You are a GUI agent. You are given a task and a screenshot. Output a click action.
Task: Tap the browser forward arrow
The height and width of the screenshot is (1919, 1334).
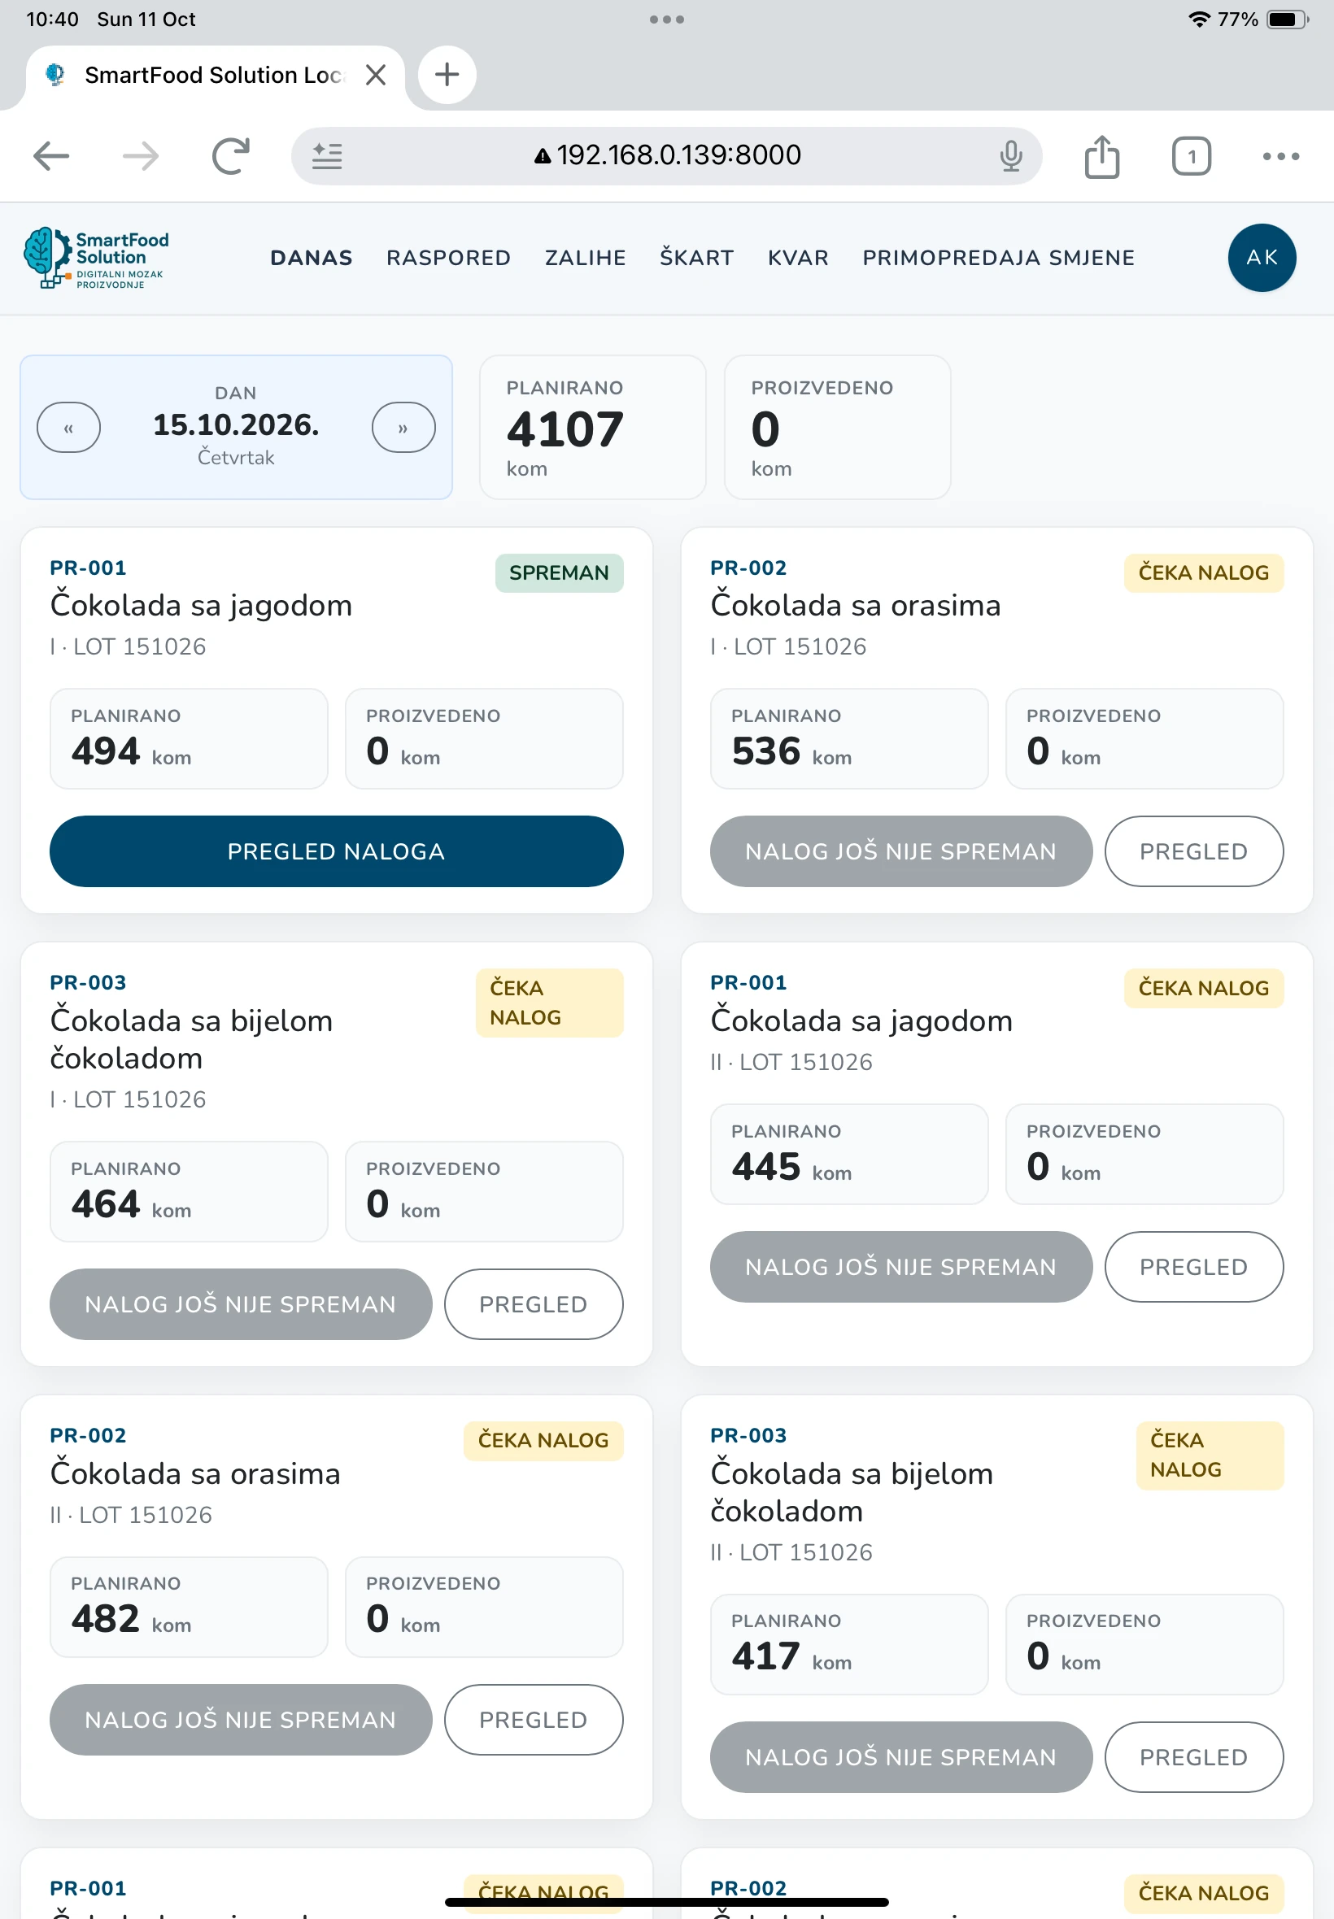coord(141,156)
